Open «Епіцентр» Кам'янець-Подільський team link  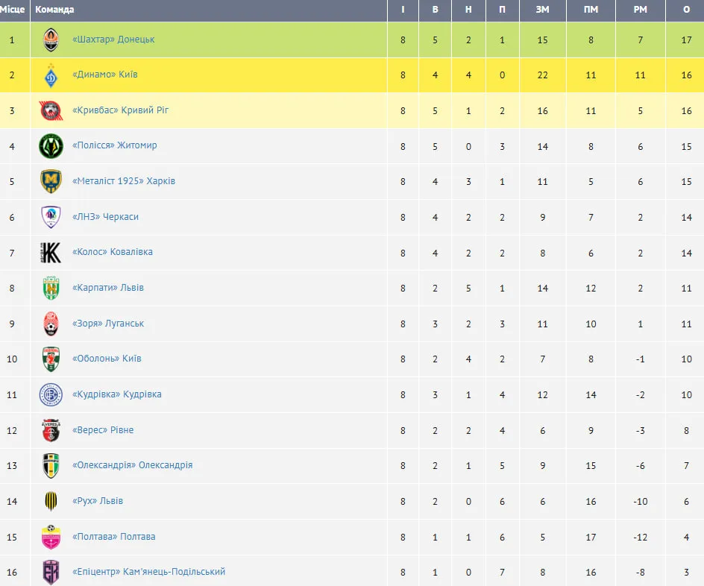pyautogui.click(x=148, y=572)
